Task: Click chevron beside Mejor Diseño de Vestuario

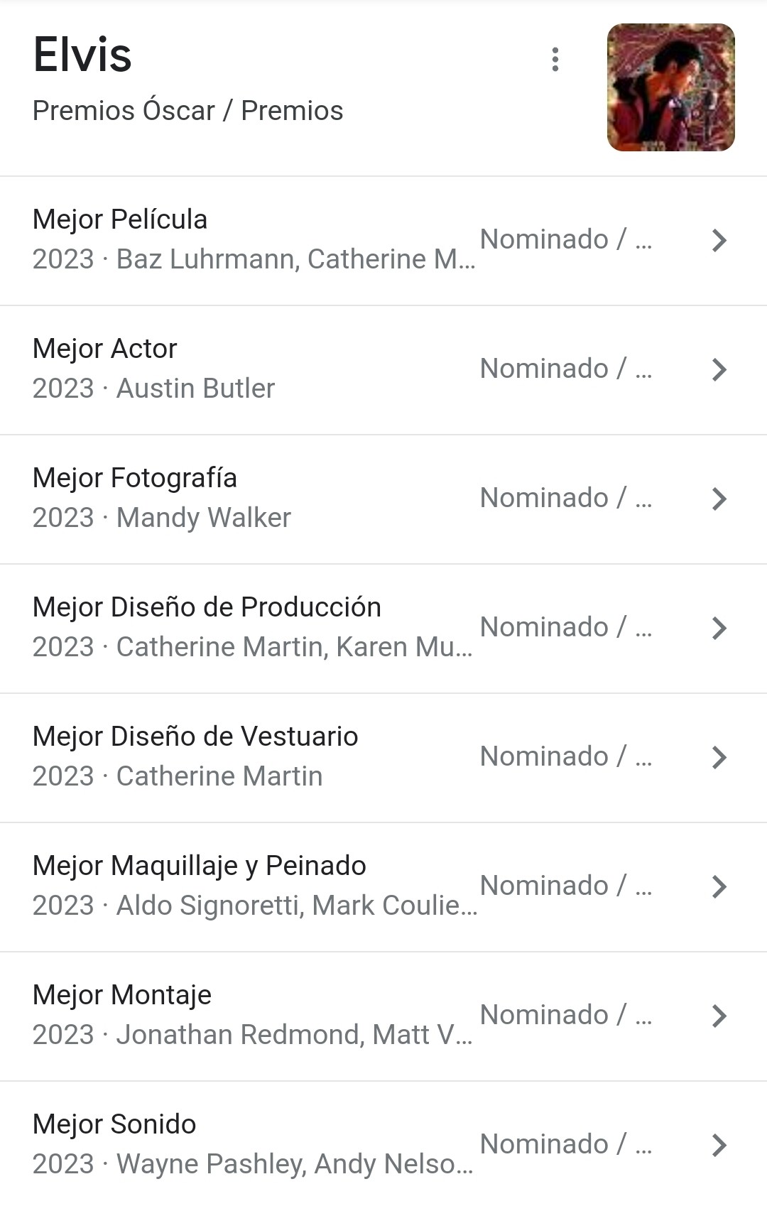Action: (x=719, y=758)
